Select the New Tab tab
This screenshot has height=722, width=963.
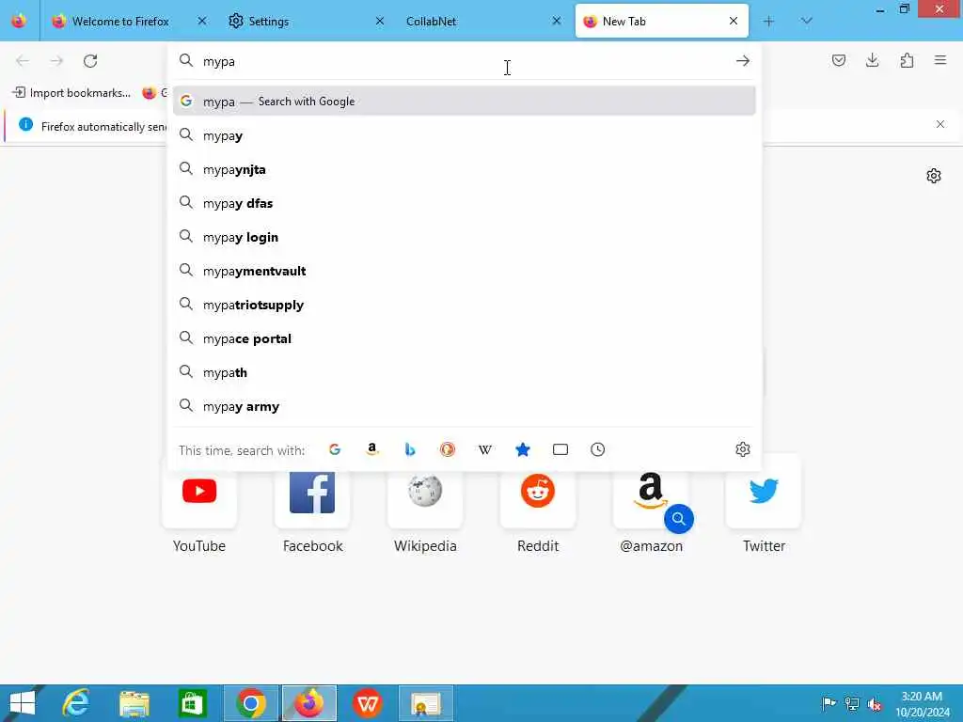pos(661,22)
